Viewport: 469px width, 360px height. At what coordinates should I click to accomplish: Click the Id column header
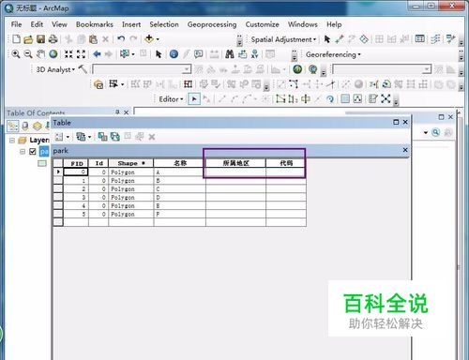pyautogui.click(x=98, y=163)
